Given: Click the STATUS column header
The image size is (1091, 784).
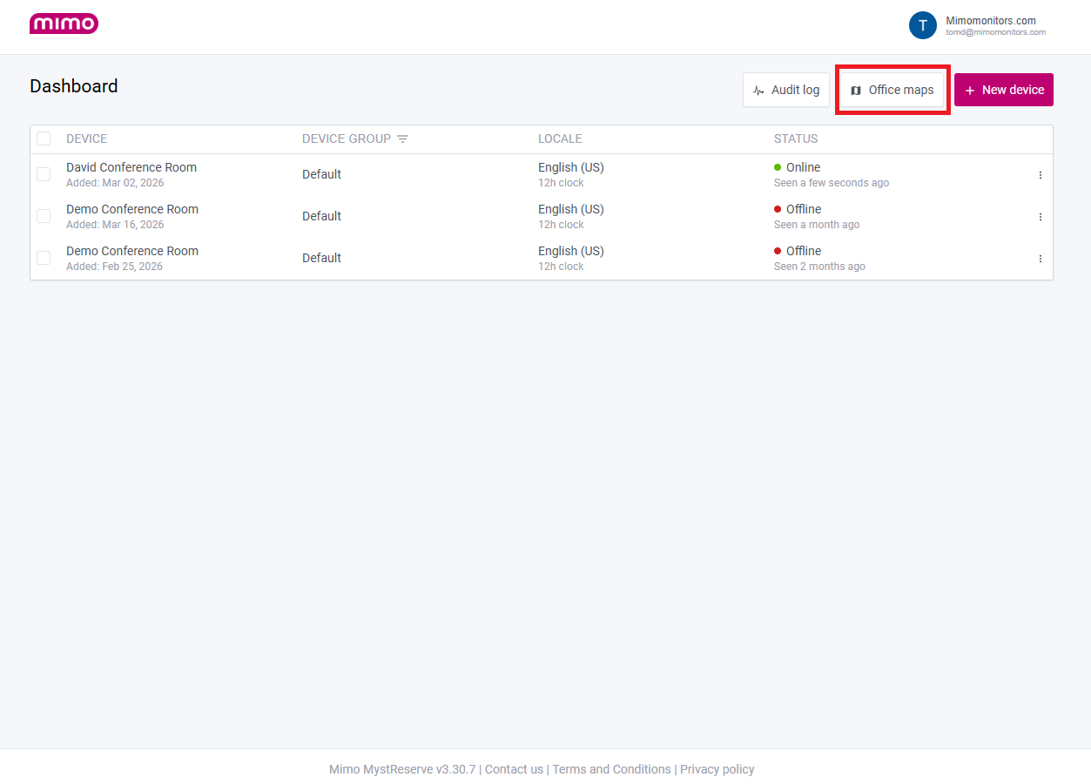Looking at the screenshot, I should pyautogui.click(x=796, y=139).
